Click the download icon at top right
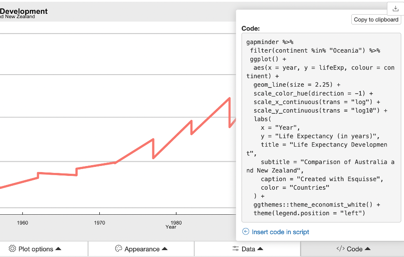 pos(395,9)
